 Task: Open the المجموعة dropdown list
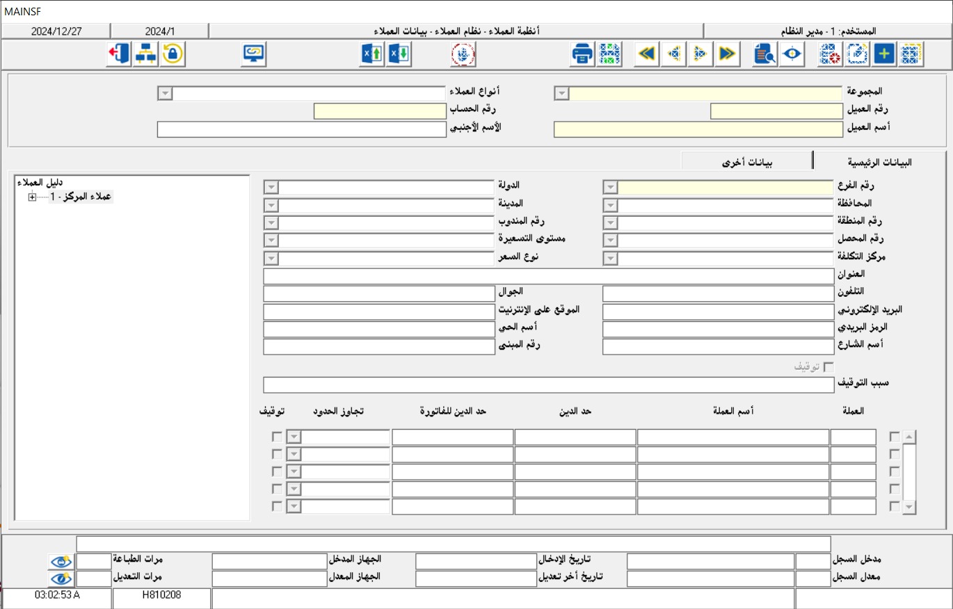[x=562, y=92]
